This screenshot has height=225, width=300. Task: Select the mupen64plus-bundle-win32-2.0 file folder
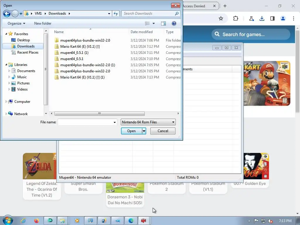tap(85, 40)
